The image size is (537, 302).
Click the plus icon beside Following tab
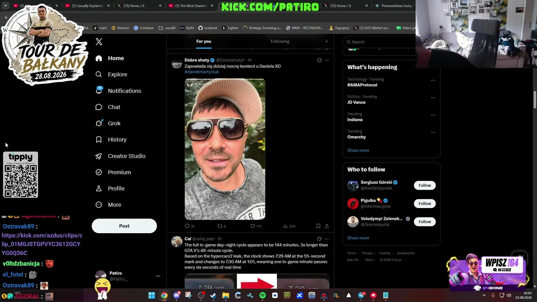pyautogui.click(x=326, y=41)
